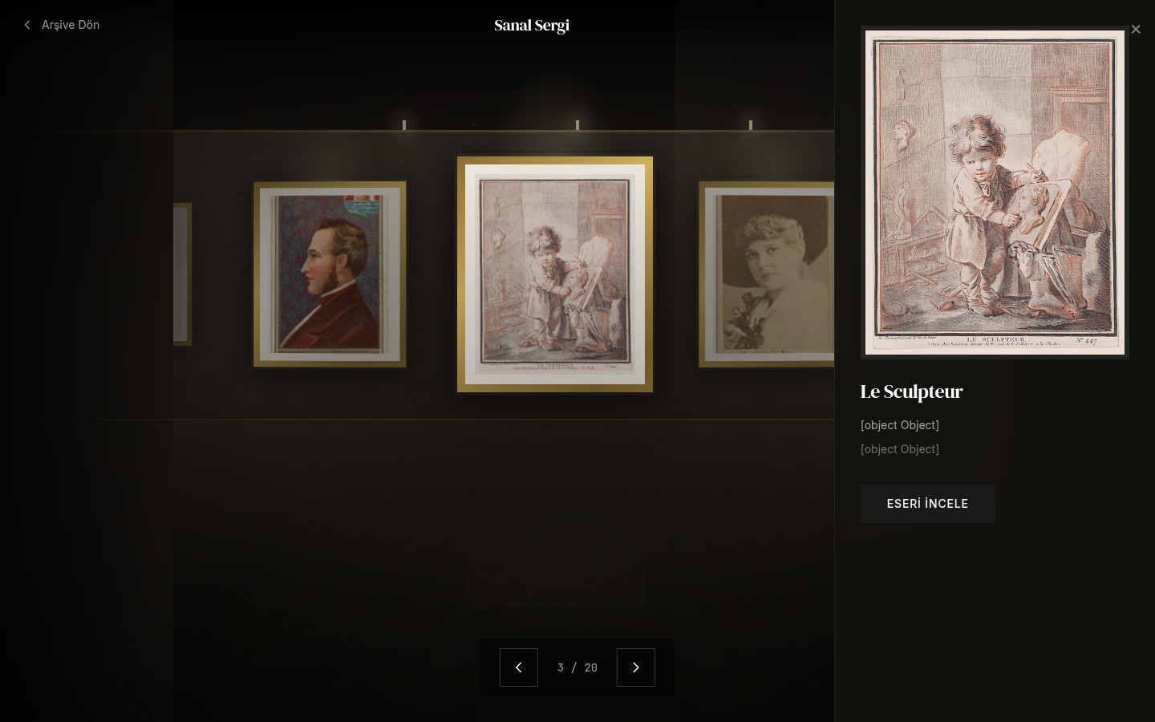The image size is (1155, 722).
Task: Click the floor reflection beneath center painting
Action: click(x=554, y=582)
